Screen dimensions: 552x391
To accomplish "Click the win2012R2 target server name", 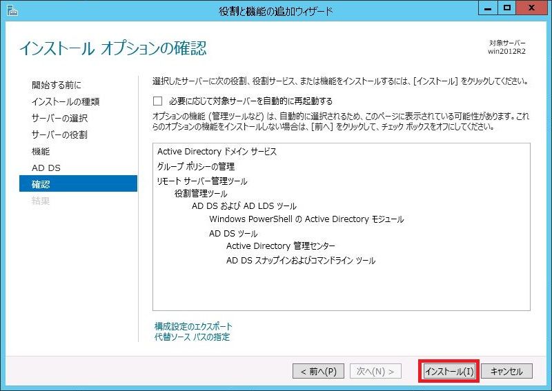I will pyautogui.click(x=506, y=52).
